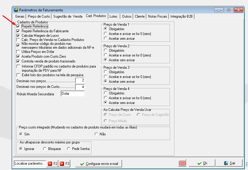Disable Calcular Margem de Lucro checkbox
This screenshot has height=170, width=248.
tap(18, 36)
